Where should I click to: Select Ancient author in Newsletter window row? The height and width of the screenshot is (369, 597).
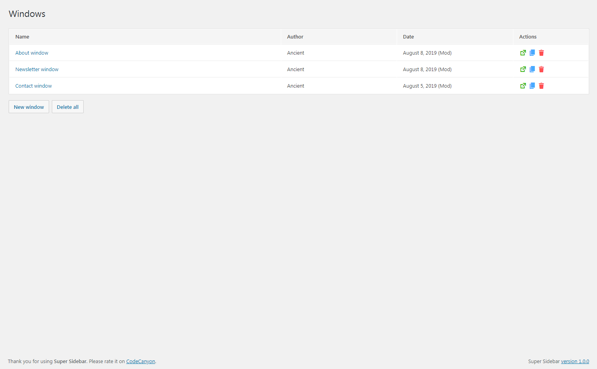point(296,70)
